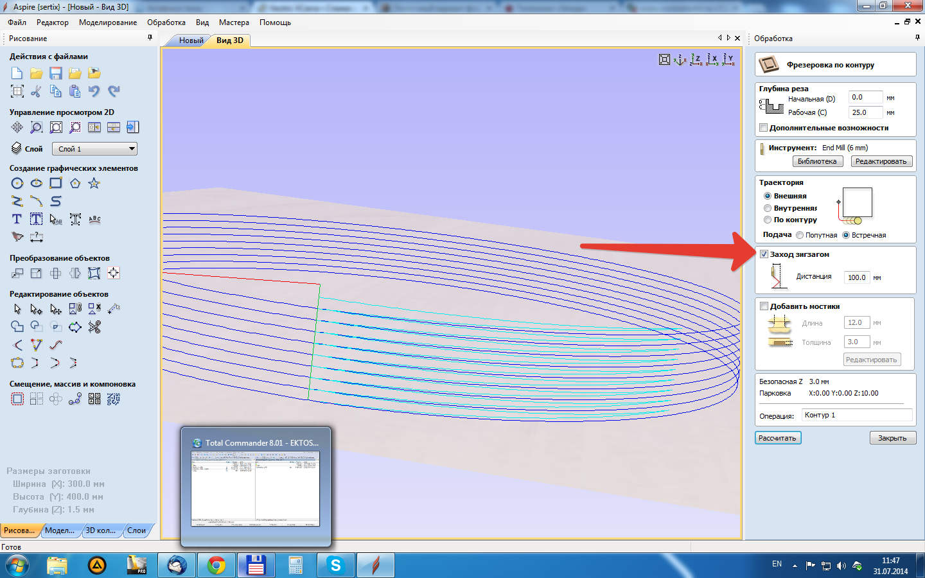Image resolution: width=925 pixels, height=578 pixels.
Task: Click the Закрыть button
Action: [x=893, y=438]
